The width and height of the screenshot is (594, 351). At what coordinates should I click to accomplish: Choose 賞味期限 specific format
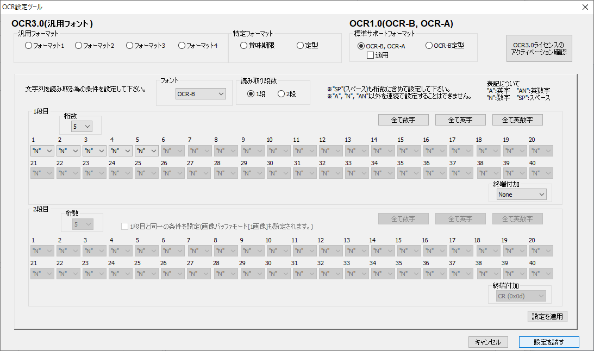point(244,46)
